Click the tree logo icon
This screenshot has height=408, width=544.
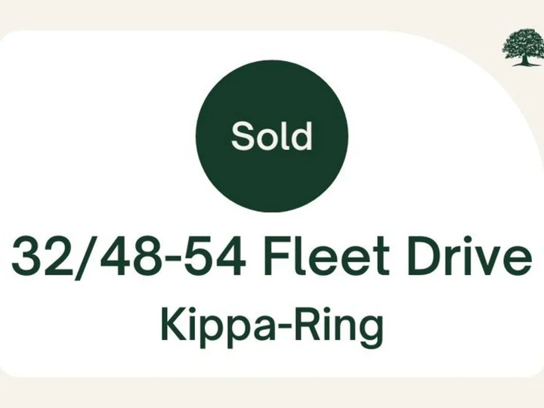point(523,48)
